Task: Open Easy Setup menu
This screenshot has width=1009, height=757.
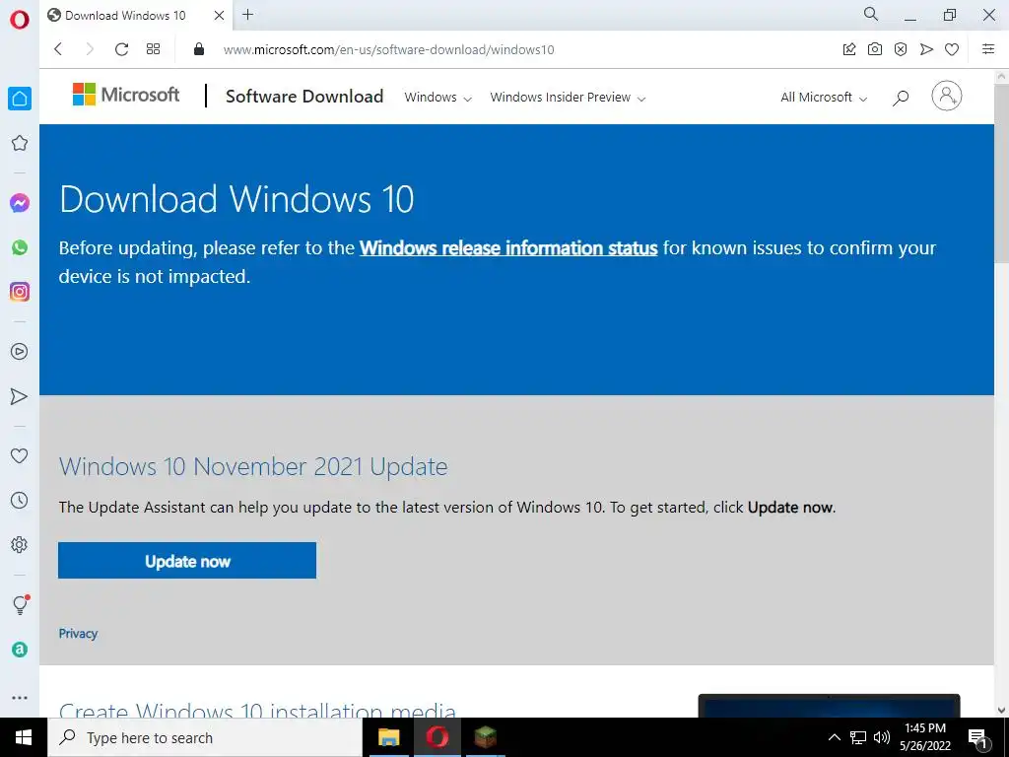Action: 988,49
